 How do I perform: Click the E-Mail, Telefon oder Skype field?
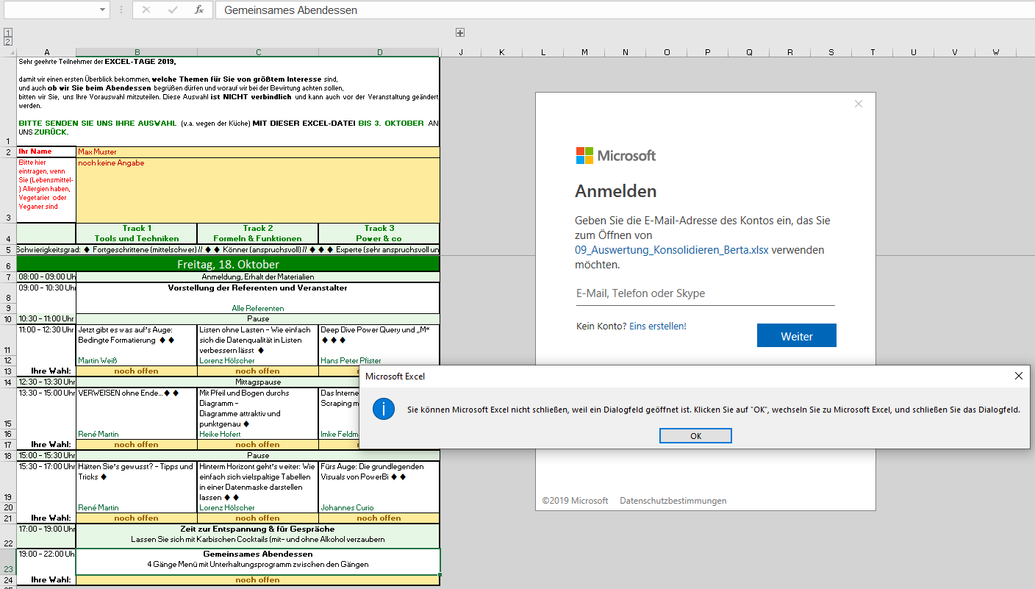706,293
